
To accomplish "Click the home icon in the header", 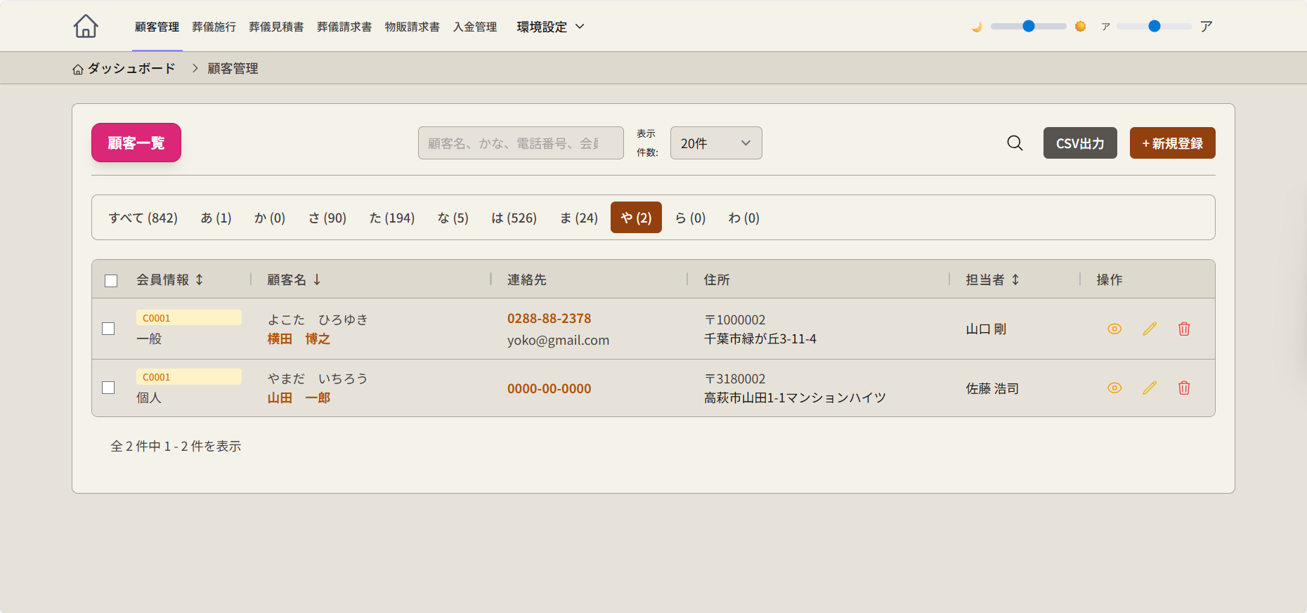I will point(86,26).
